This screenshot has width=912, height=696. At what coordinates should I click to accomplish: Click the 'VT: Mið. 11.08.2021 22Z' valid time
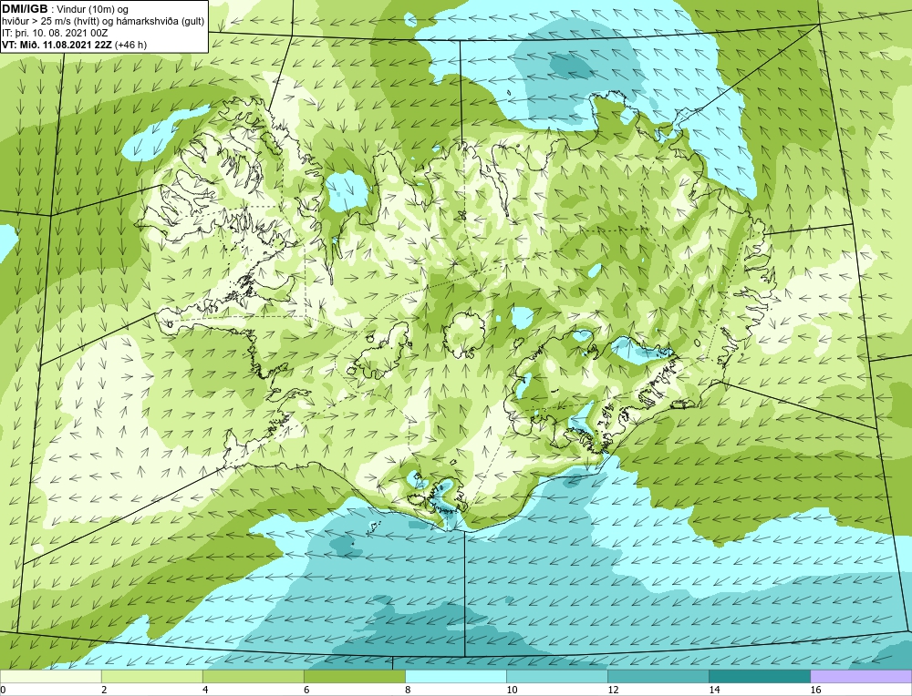[x=57, y=45]
